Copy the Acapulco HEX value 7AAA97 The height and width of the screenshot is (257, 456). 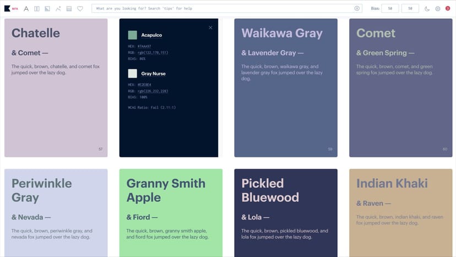coord(143,46)
